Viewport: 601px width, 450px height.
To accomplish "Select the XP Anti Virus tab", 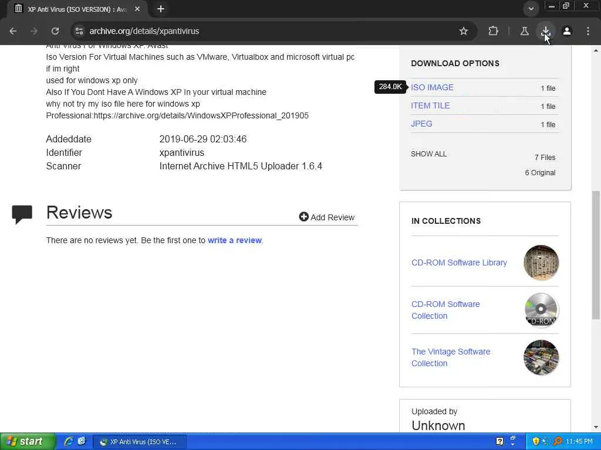I will 77,9.
